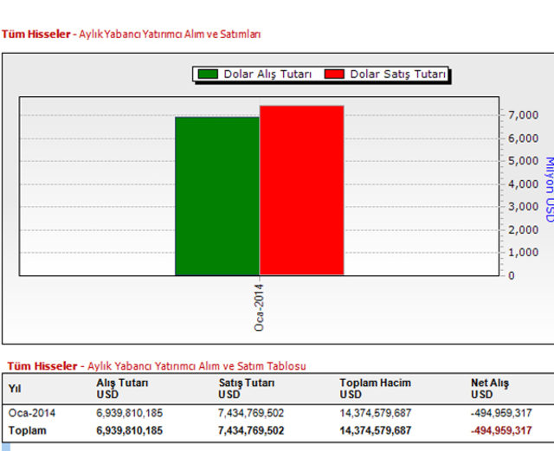Click the Yıl column header
The image size is (554, 451).
(x=15, y=389)
